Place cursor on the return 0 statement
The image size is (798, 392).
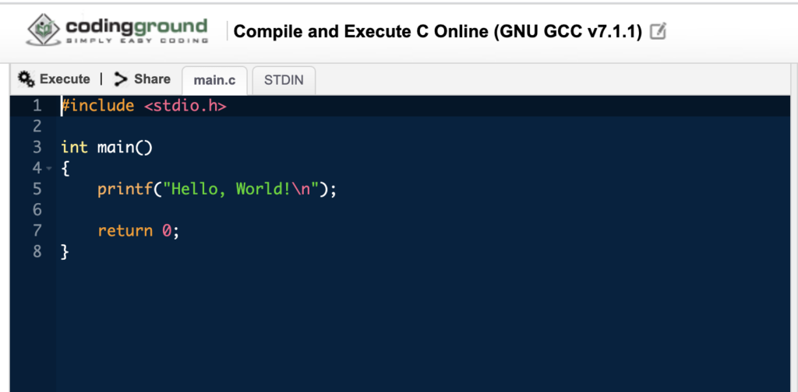click(x=138, y=231)
